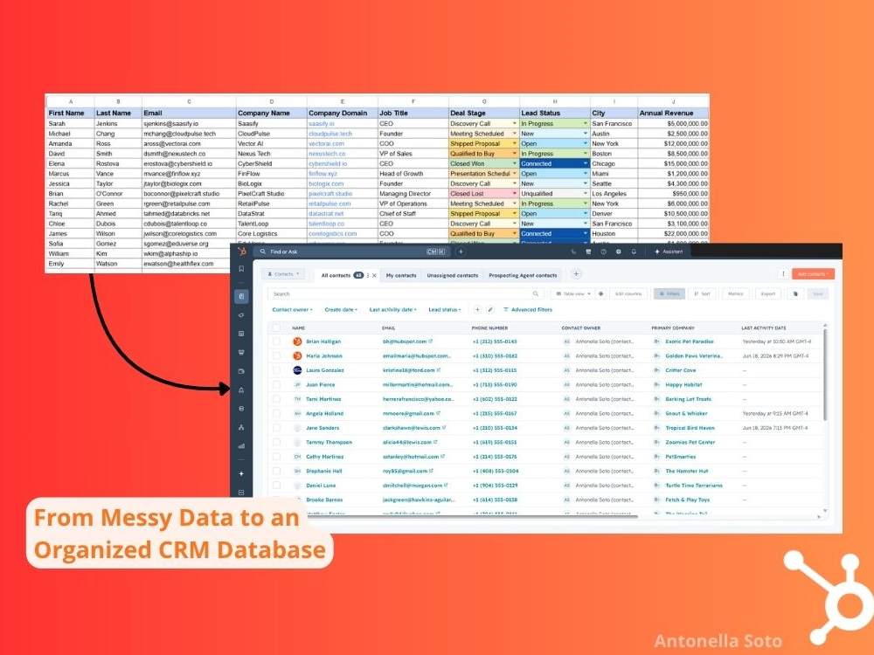874x655 pixels.
Task: Check the box for Brian Halligan
Action: click(276, 341)
